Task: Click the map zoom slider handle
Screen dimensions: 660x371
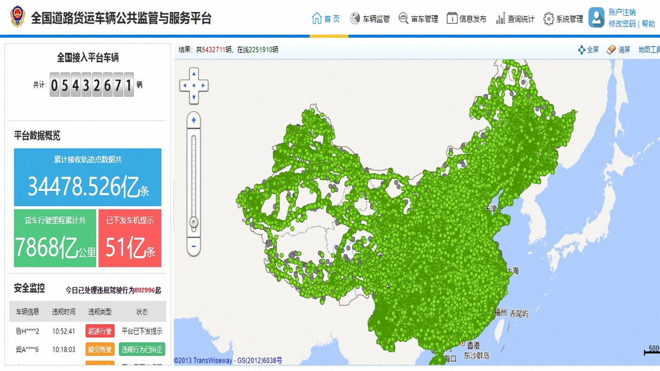Action: point(194,222)
